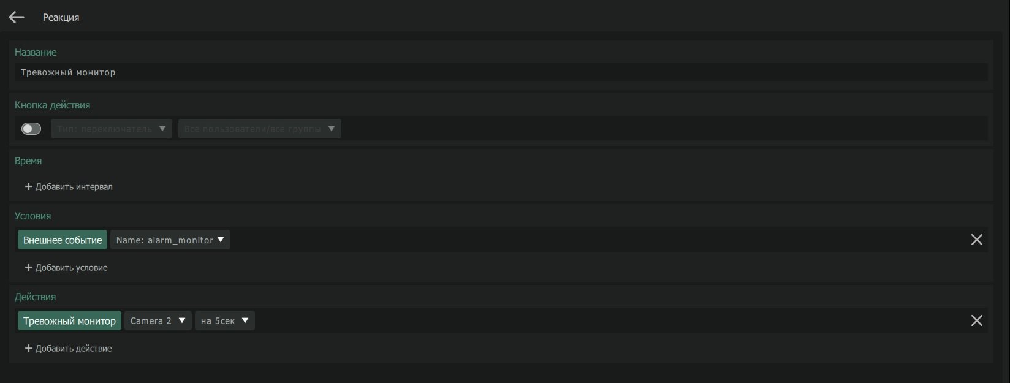1010x383 pixels.
Task: Click the back arrow icon
Action: click(17, 18)
